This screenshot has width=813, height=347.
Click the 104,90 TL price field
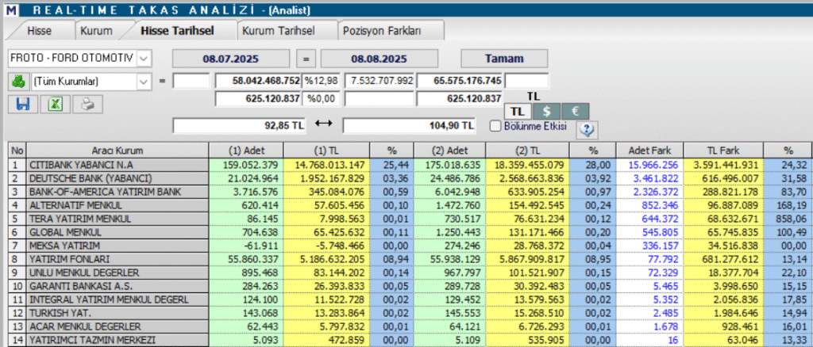coord(410,125)
